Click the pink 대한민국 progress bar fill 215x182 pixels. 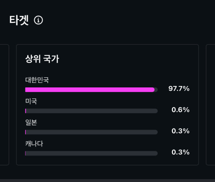coord(90,90)
